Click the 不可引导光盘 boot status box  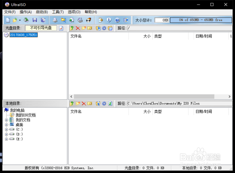point(41,28)
